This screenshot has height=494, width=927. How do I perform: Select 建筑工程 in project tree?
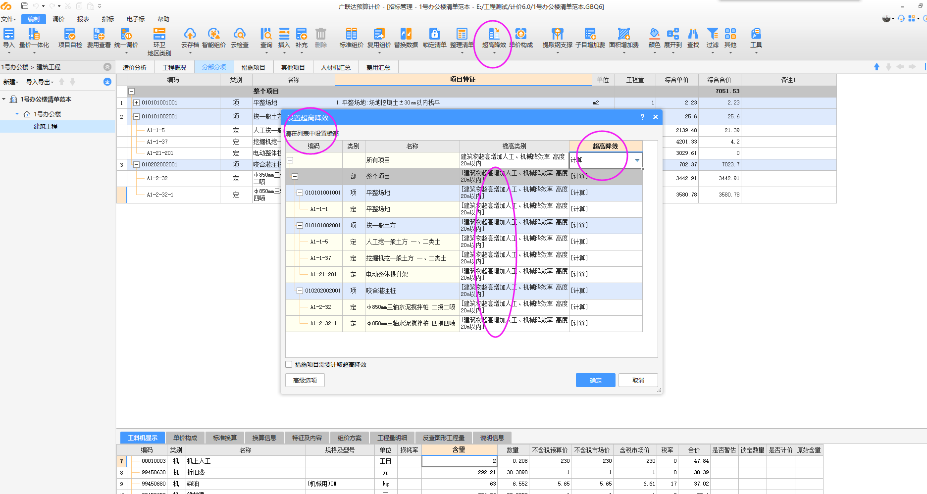pyautogui.click(x=46, y=127)
